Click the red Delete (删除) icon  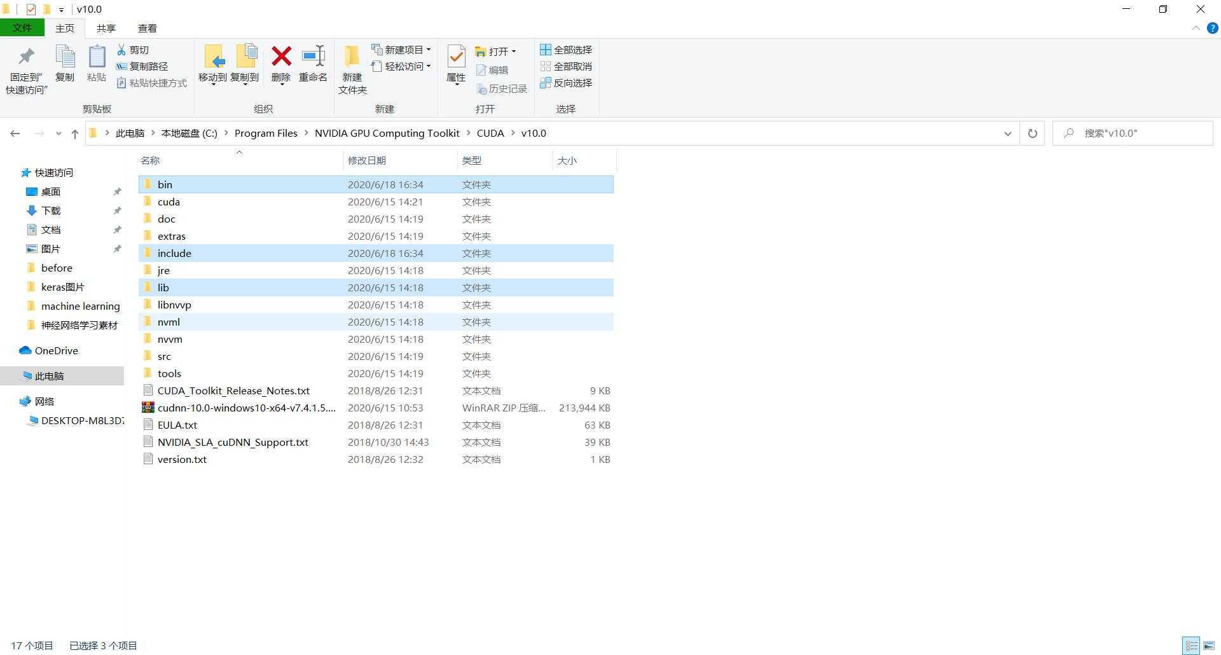281,57
